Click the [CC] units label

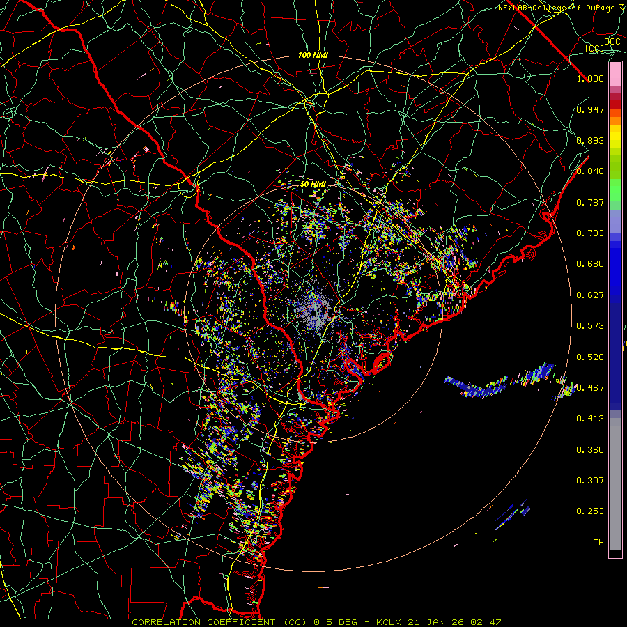[x=594, y=49]
